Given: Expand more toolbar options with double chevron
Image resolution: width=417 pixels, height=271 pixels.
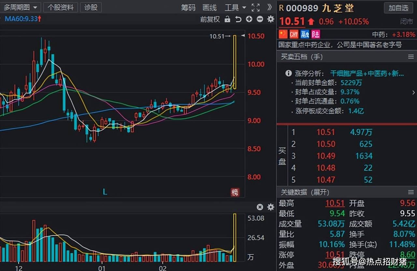Looking at the screenshot, I should (269, 7).
